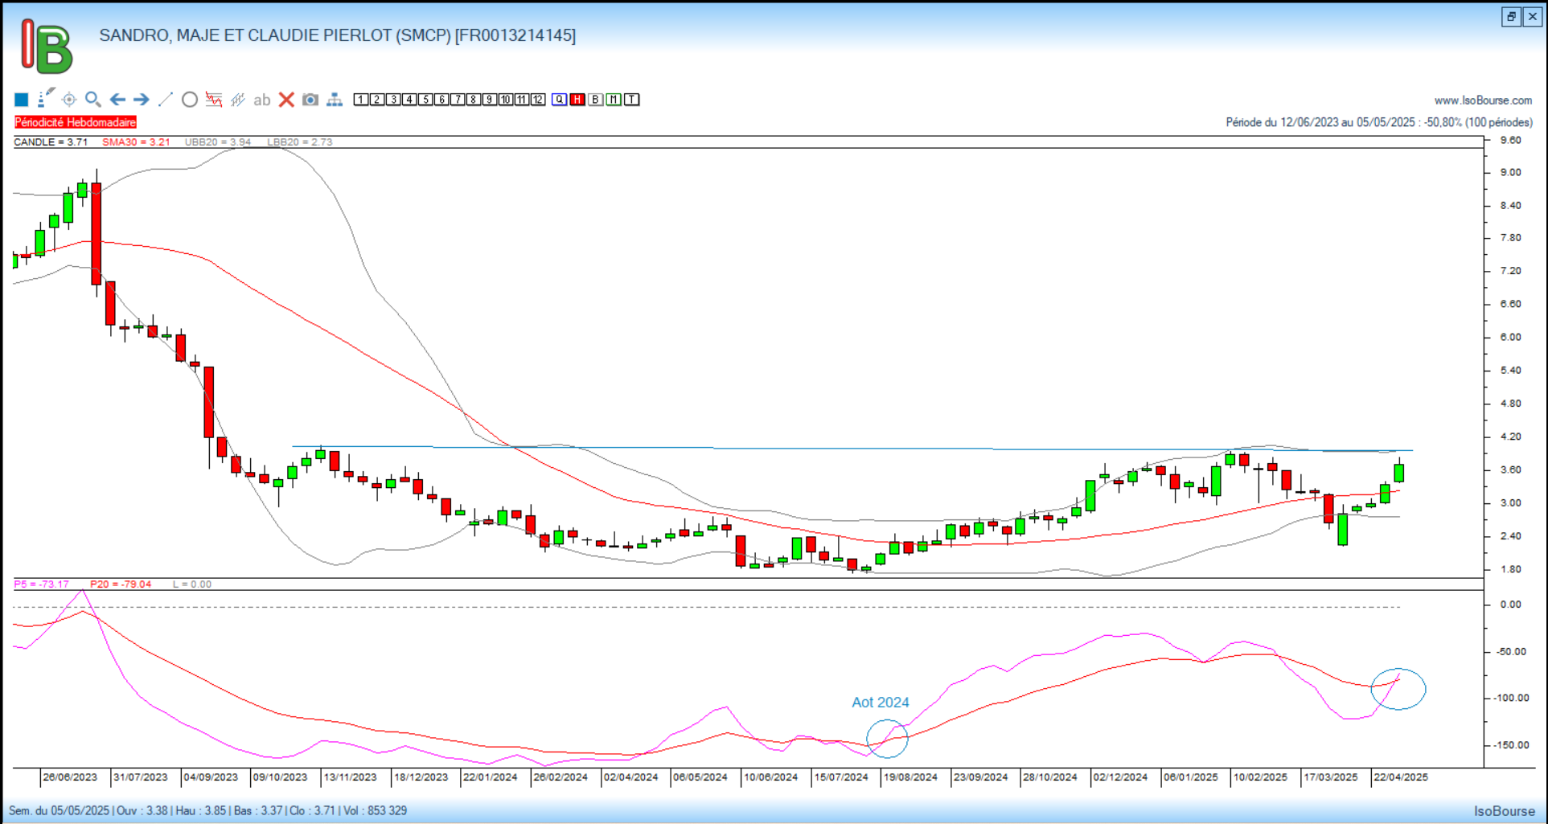This screenshot has height=824, width=1548.
Task: Click the UBB20 = 3.94 legend
Action: [x=218, y=142]
